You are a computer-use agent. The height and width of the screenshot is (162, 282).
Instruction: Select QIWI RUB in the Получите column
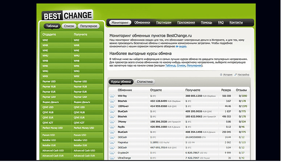[79, 112]
